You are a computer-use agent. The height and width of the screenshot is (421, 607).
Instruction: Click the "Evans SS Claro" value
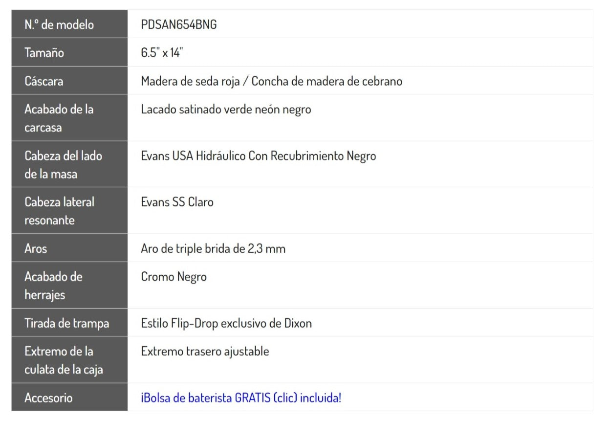click(177, 202)
